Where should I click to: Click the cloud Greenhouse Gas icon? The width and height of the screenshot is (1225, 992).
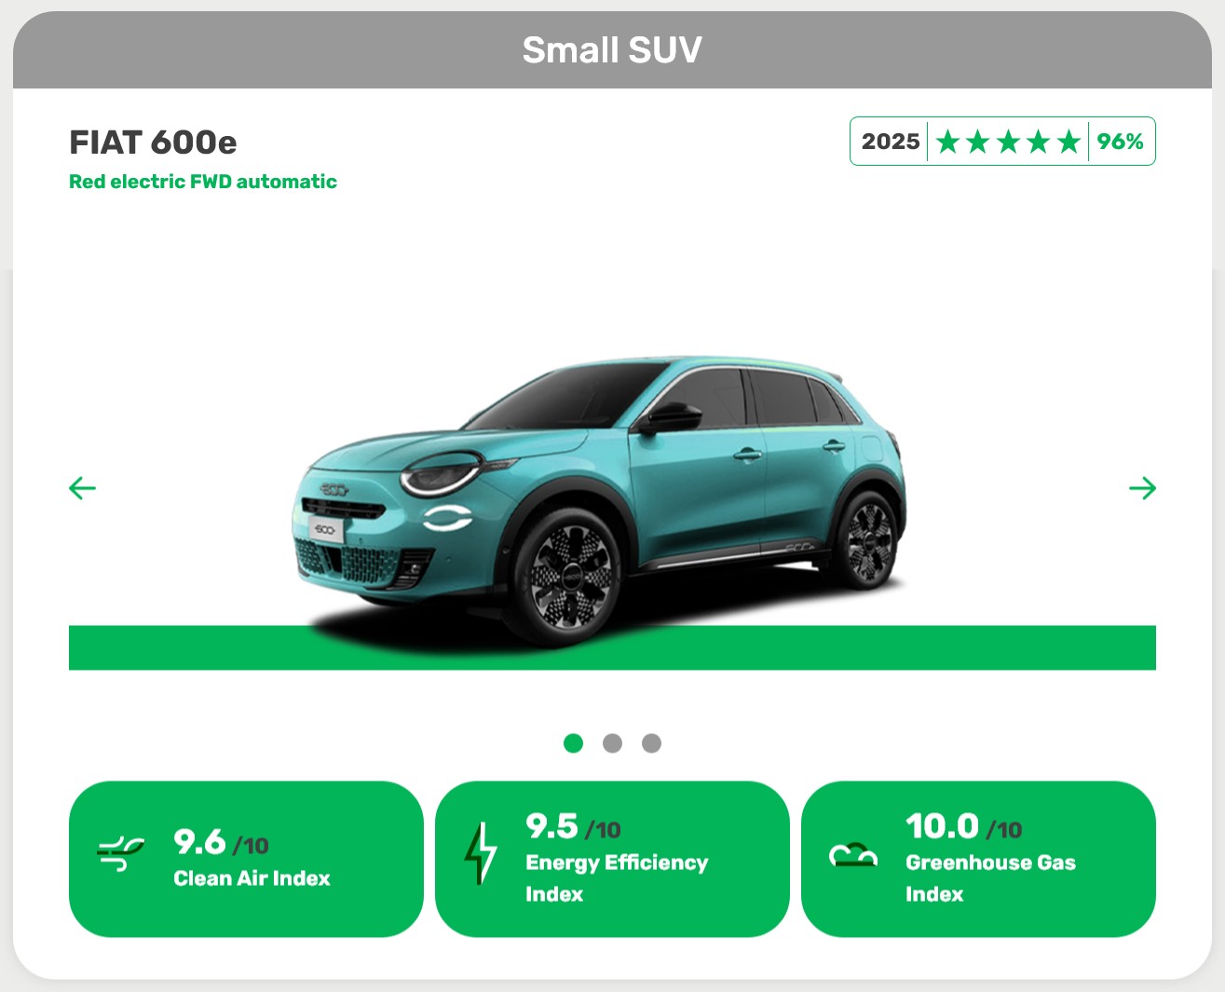(x=853, y=855)
